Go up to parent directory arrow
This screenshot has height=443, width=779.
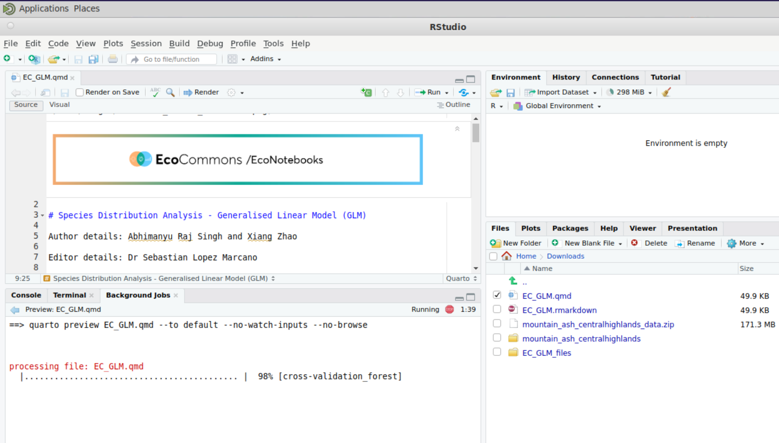513,281
